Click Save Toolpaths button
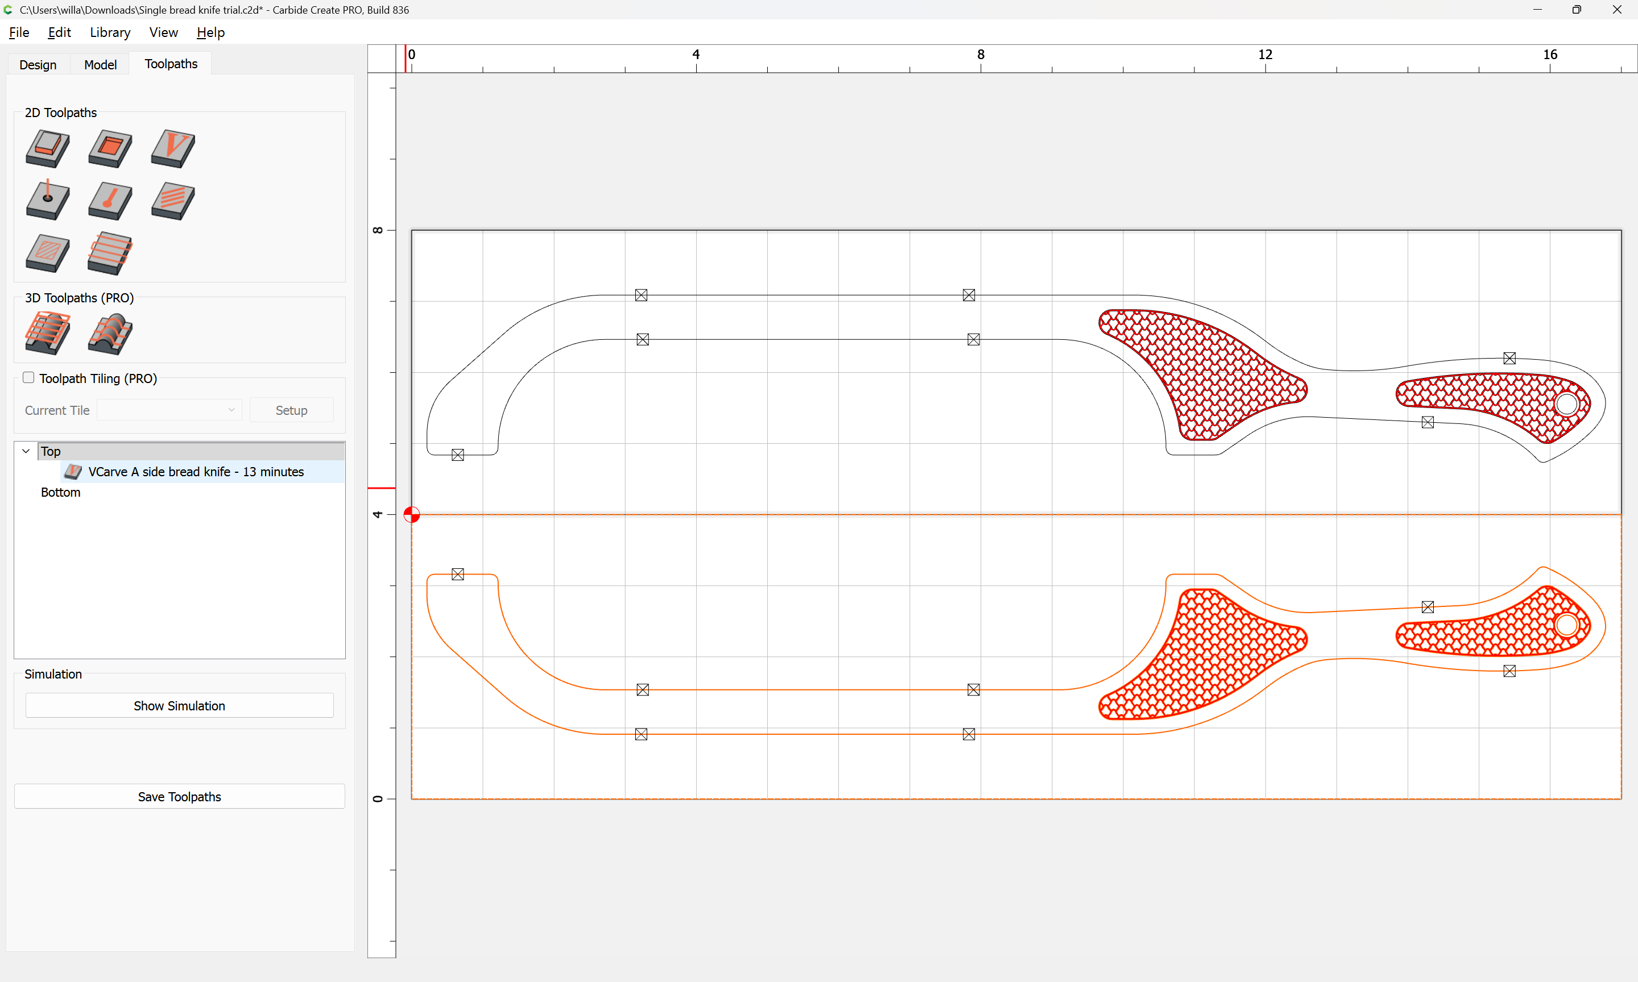 [179, 797]
